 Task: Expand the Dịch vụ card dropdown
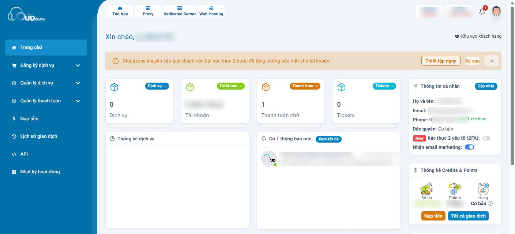157,86
